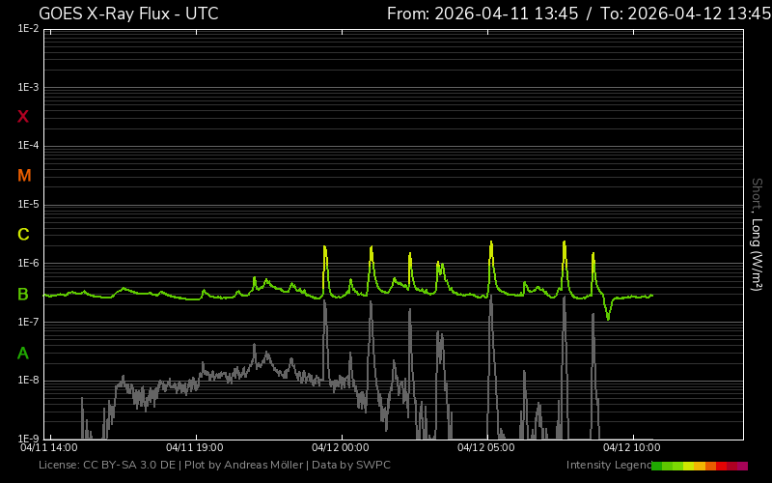Select the green A flare class label
The height and width of the screenshot is (483, 772).
[23, 354]
